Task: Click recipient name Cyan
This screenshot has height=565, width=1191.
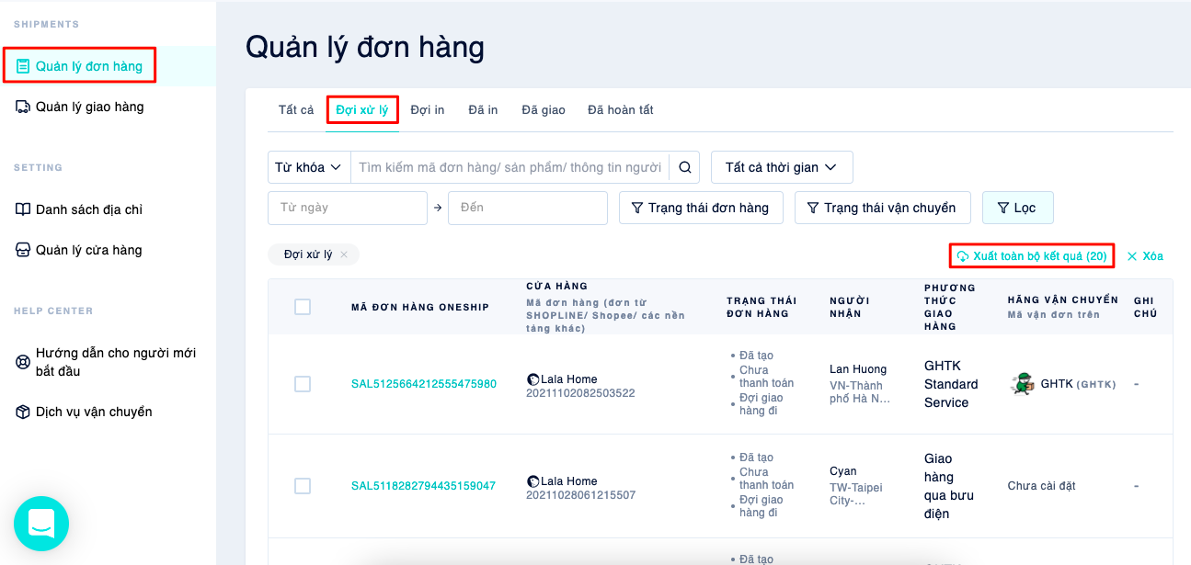Action: (x=842, y=471)
